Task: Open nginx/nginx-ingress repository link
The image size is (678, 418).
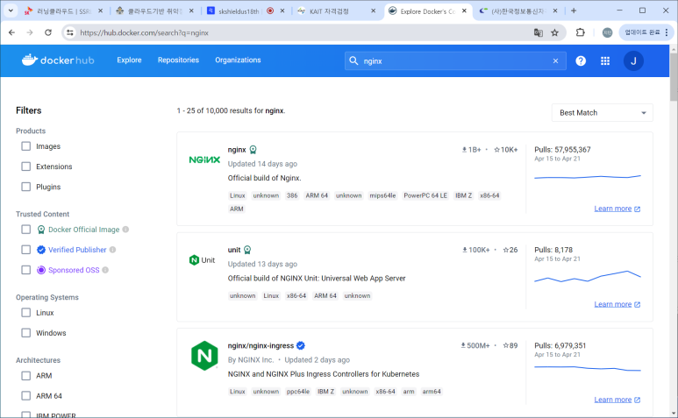Action: pos(260,345)
